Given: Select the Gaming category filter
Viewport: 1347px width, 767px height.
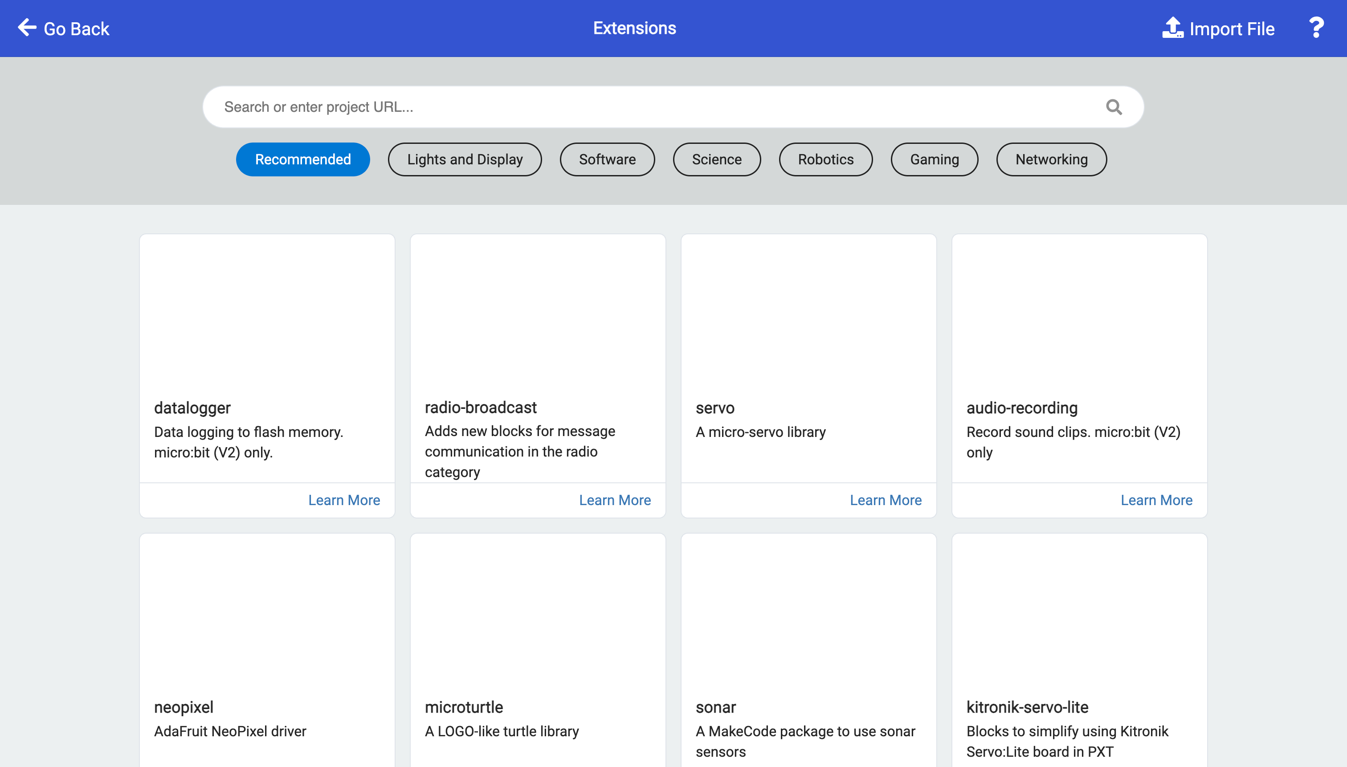Looking at the screenshot, I should pyautogui.click(x=935, y=159).
